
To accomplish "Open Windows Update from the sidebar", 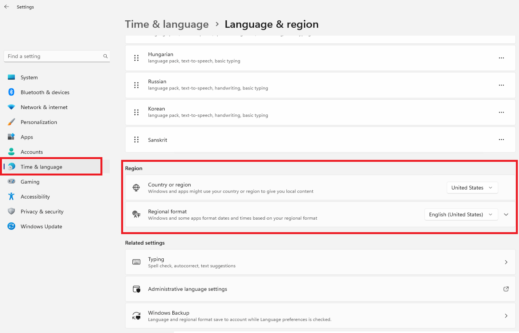I will tap(41, 226).
